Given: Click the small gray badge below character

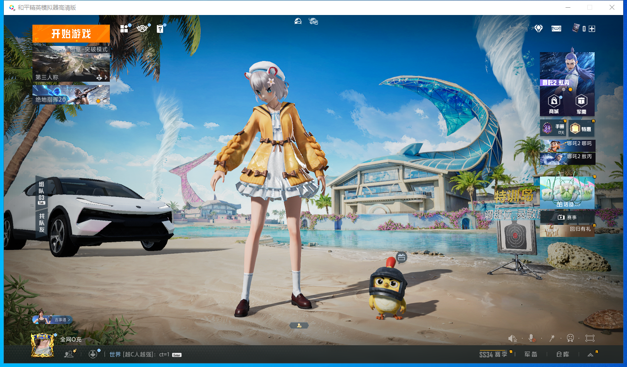Looking at the screenshot, I should [299, 325].
